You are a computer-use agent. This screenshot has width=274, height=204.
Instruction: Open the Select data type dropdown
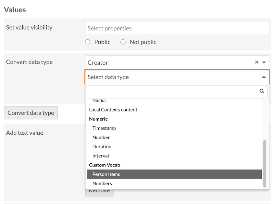tap(171, 77)
